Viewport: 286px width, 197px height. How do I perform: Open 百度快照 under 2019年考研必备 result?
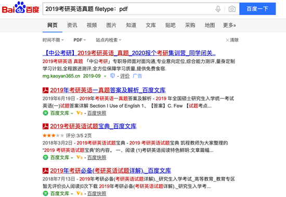tap(97, 193)
